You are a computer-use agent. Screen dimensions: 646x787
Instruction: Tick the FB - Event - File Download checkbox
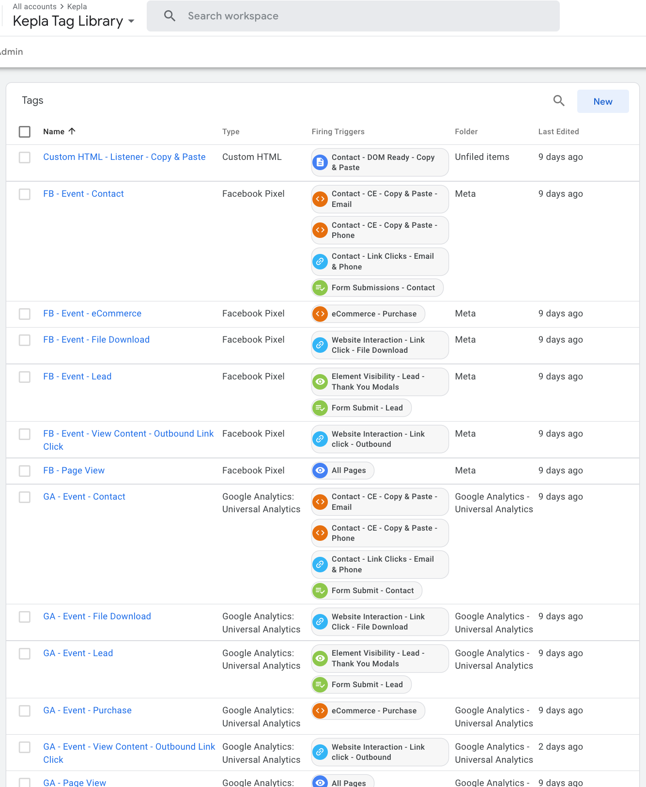25,340
